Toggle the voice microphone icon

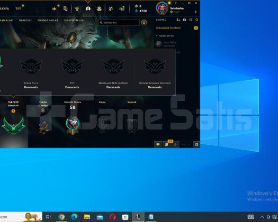(175, 144)
